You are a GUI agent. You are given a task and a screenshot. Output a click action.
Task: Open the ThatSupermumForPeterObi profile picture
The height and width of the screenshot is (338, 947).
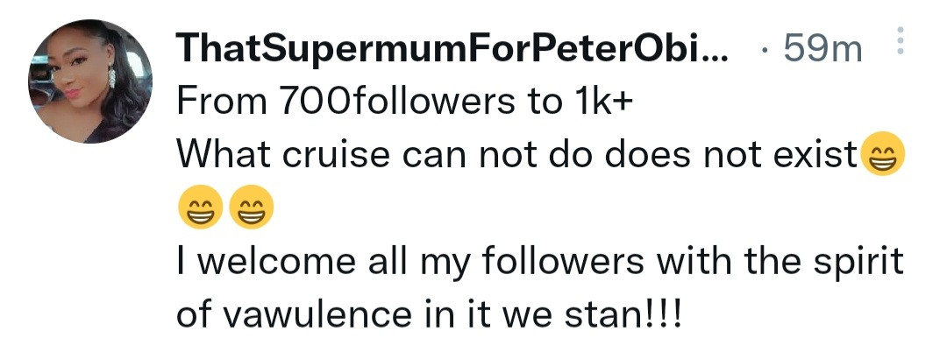(90, 81)
